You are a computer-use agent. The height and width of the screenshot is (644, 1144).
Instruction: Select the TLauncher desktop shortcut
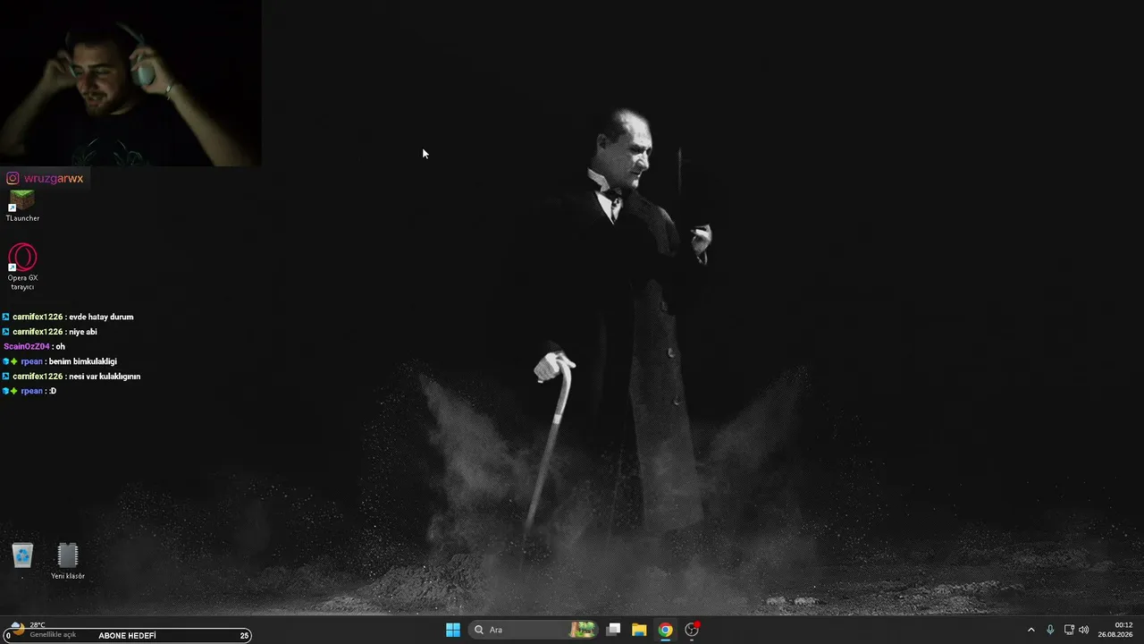click(x=22, y=206)
